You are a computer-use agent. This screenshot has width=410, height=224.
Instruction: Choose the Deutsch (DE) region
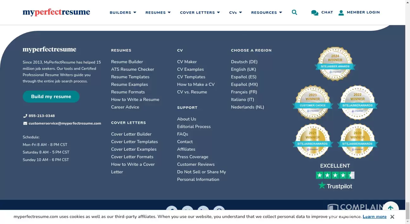[244, 62]
